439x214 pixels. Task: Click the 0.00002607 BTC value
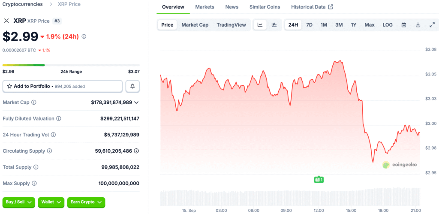19,51
